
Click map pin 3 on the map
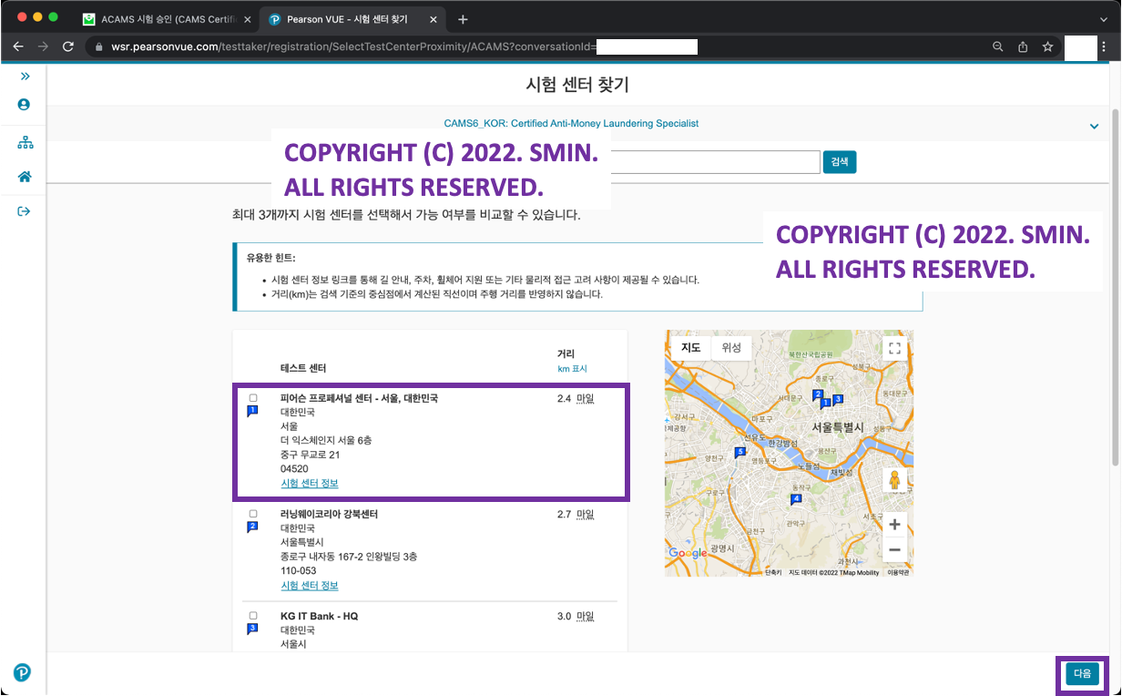click(838, 399)
